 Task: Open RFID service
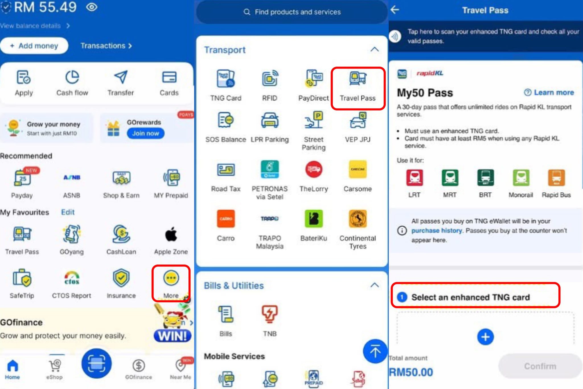pyautogui.click(x=270, y=86)
